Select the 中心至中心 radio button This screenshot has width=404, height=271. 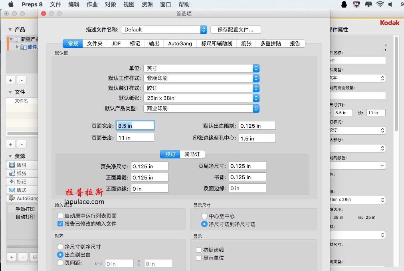(x=204, y=216)
